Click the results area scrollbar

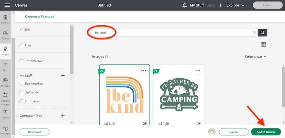click(283, 87)
